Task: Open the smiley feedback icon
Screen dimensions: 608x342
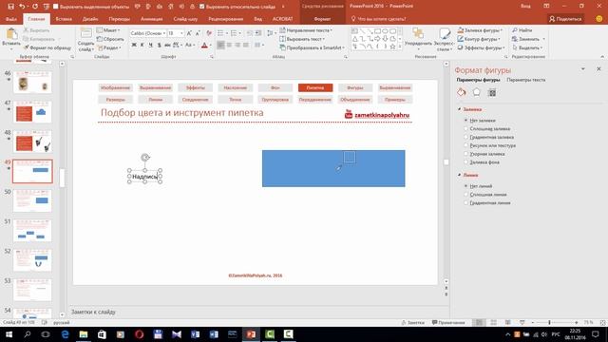Action: tap(599, 19)
